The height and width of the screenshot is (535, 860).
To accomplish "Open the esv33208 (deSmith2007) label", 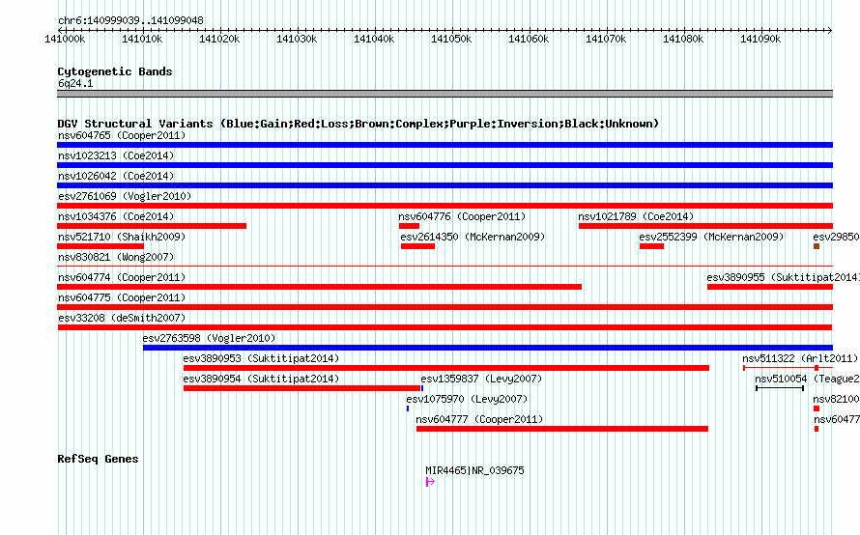I will 122,318.
